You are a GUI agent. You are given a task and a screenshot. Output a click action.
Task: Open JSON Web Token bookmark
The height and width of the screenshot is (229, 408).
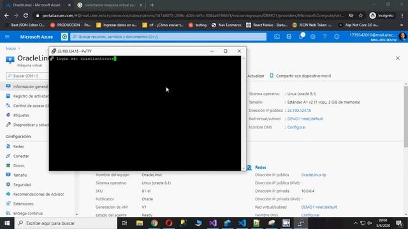click(x=312, y=25)
